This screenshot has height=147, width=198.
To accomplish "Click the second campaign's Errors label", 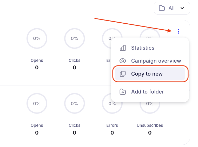I will pos(112,125).
